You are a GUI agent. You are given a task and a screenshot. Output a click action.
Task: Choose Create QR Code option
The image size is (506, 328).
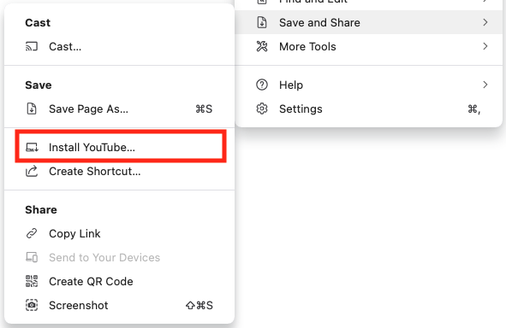(x=119, y=281)
